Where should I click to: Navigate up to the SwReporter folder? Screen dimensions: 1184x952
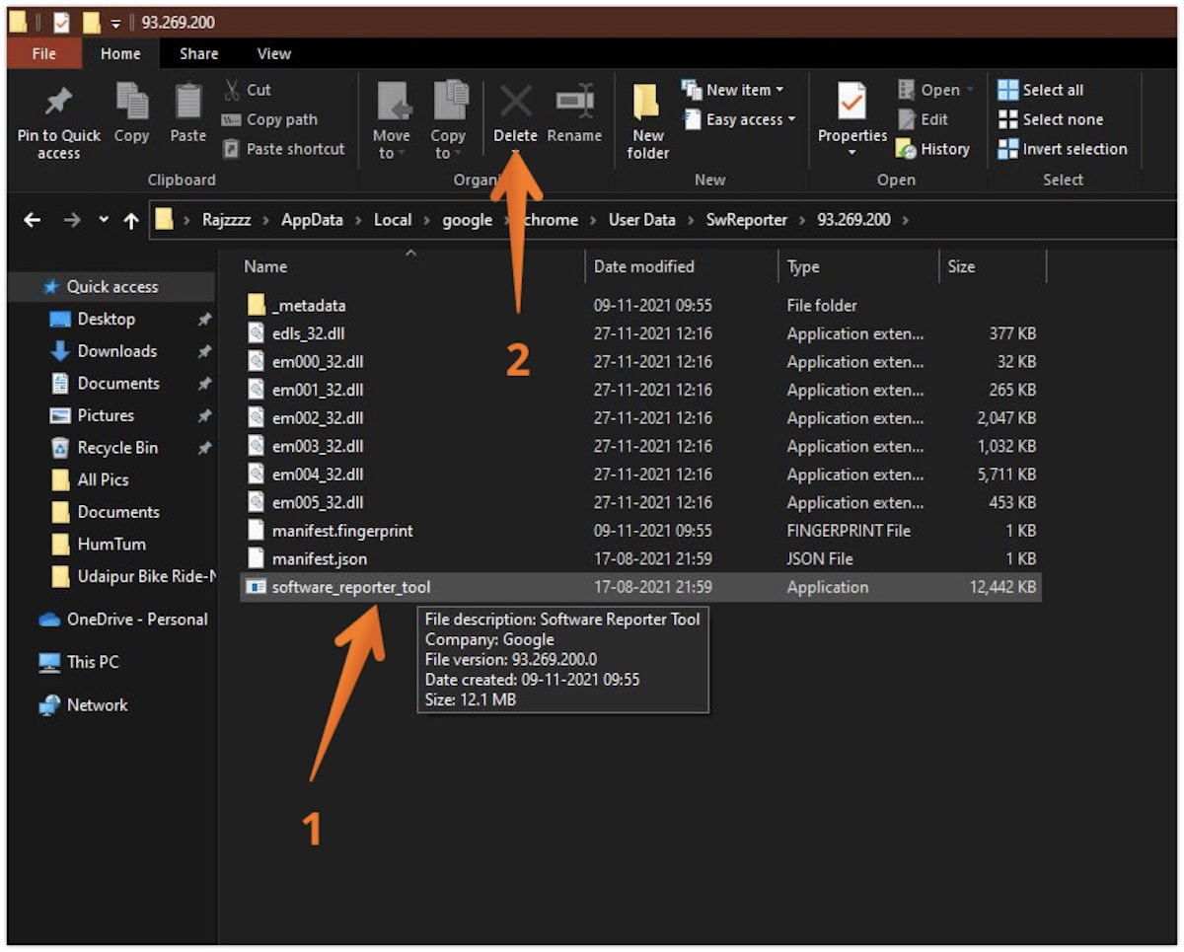[747, 219]
